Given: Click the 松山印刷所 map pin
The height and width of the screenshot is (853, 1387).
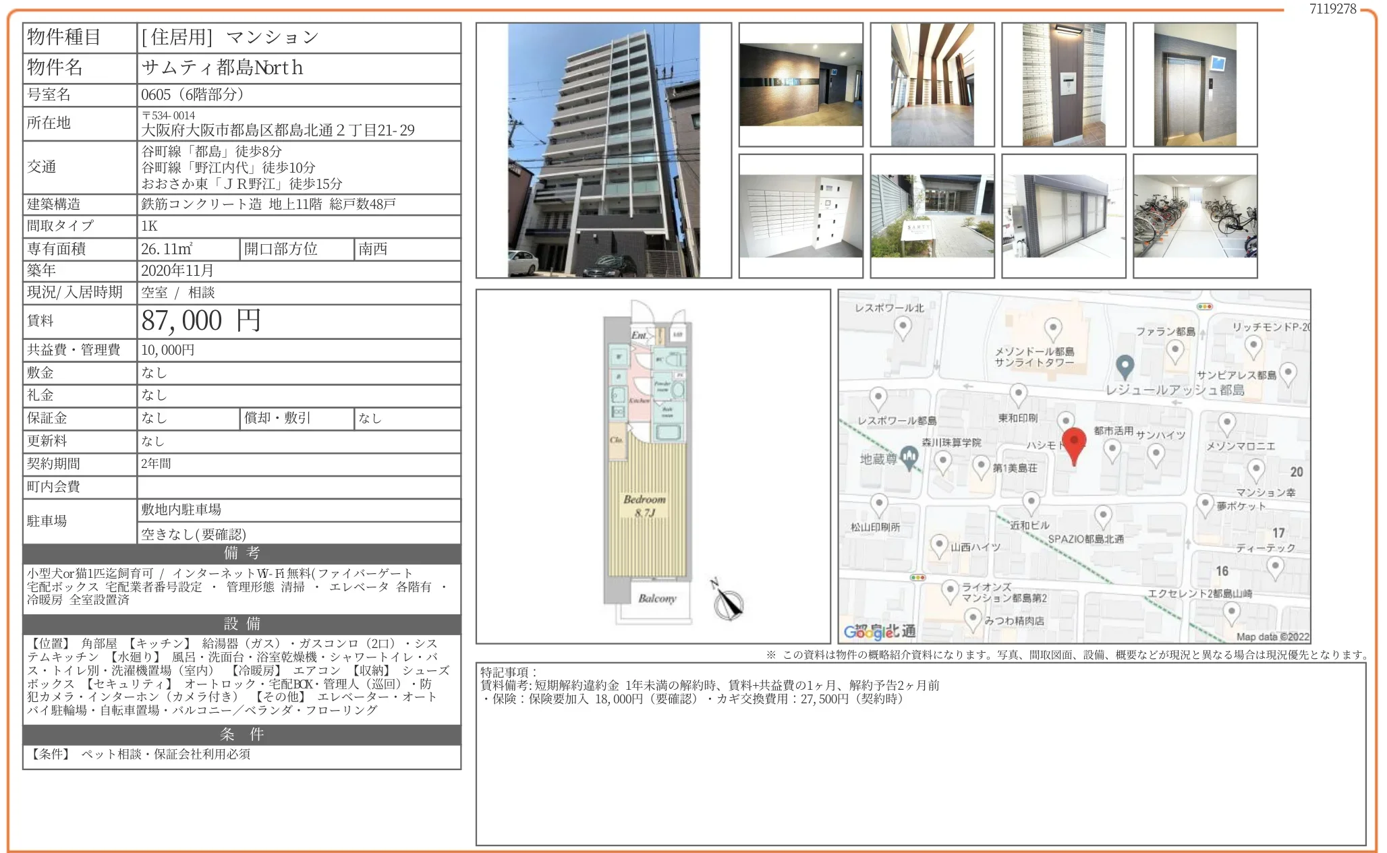Looking at the screenshot, I should pos(878,503).
